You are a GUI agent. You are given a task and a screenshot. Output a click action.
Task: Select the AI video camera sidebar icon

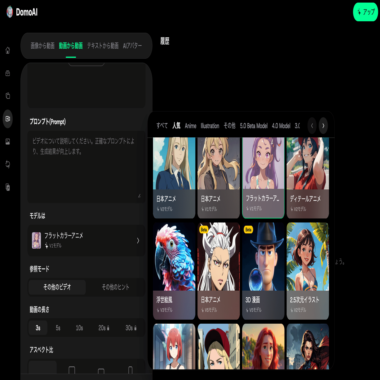(8, 119)
